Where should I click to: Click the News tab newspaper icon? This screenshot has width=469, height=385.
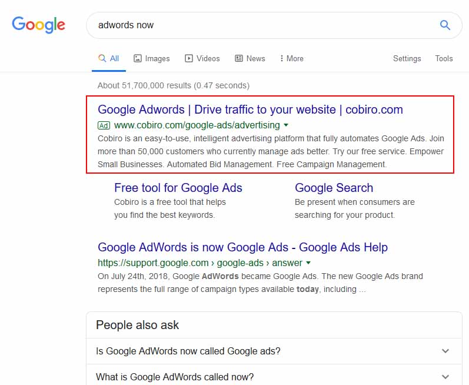(239, 58)
